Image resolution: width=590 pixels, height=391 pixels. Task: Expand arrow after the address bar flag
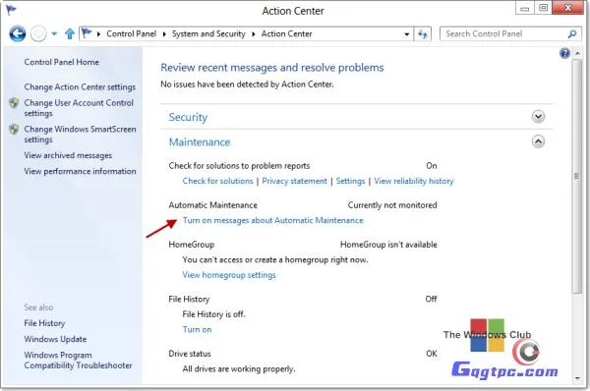click(98, 34)
